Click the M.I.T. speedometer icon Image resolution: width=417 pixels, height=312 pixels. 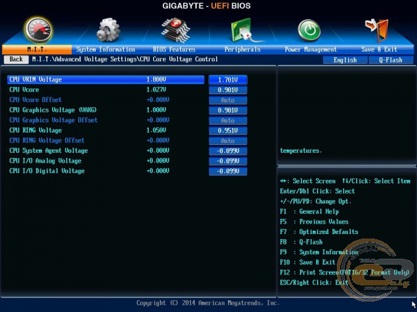[x=38, y=30]
